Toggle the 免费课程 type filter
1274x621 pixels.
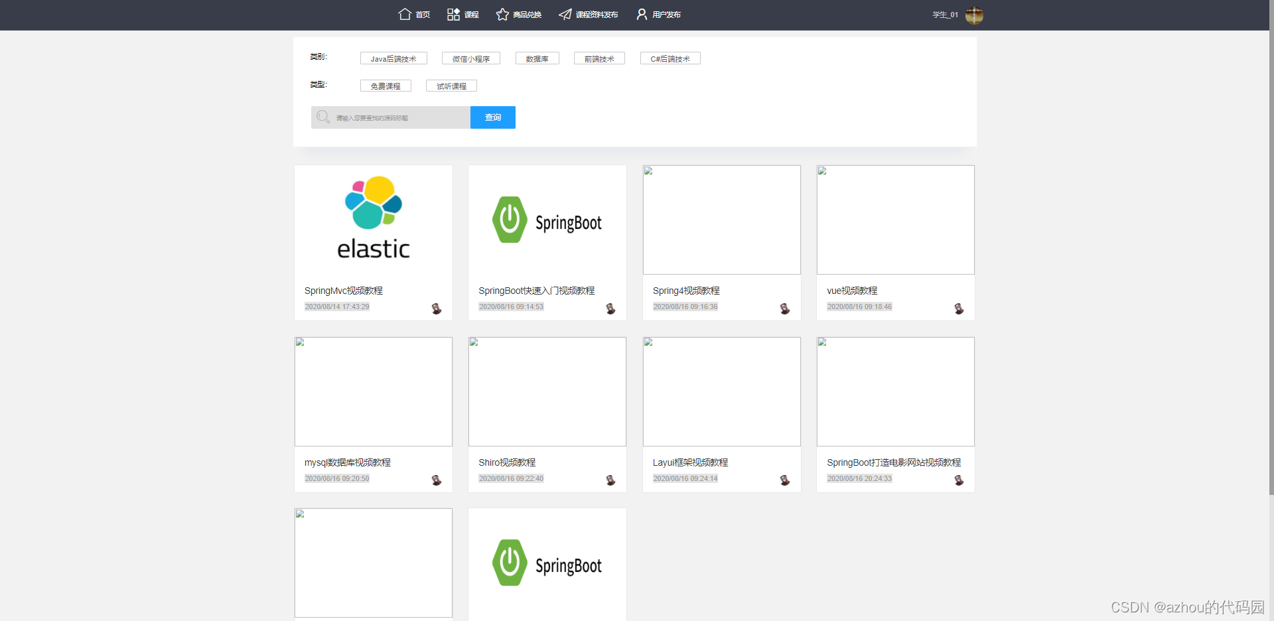pos(386,86)
